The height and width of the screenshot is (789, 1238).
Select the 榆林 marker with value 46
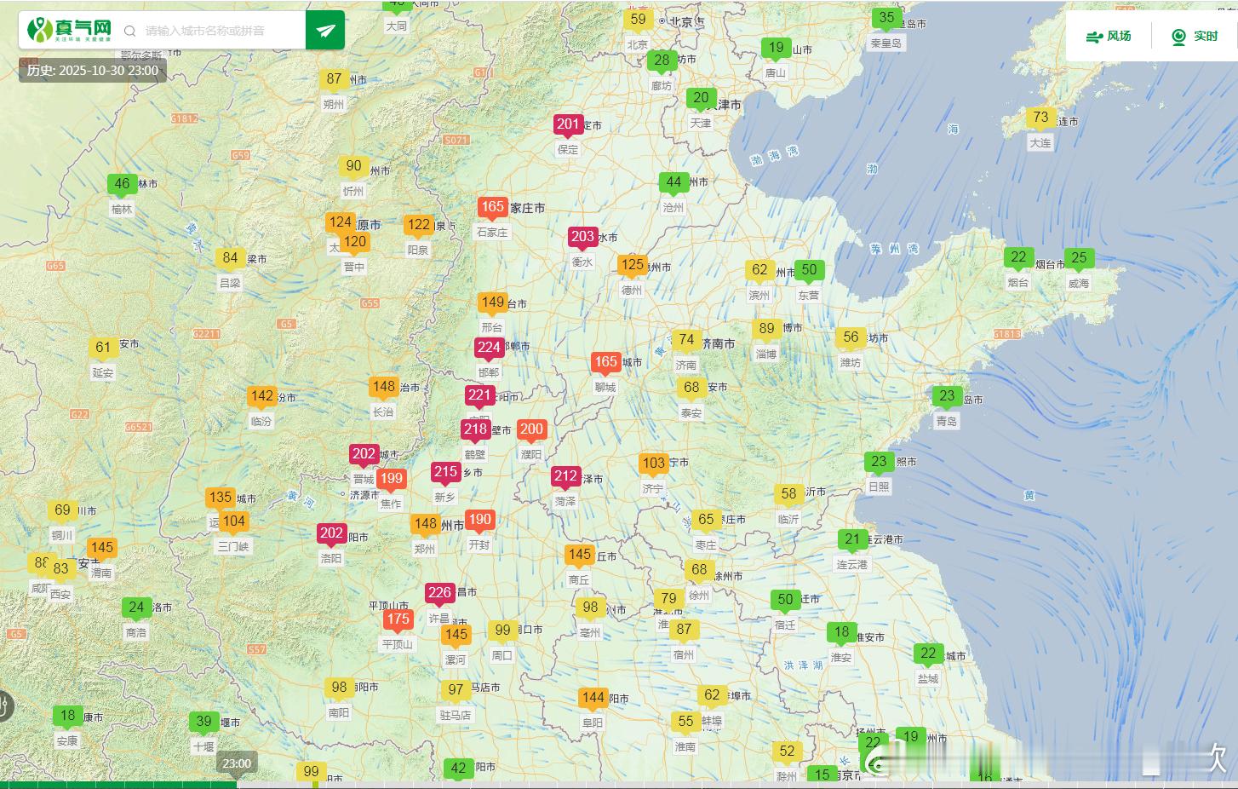point(122,185)
